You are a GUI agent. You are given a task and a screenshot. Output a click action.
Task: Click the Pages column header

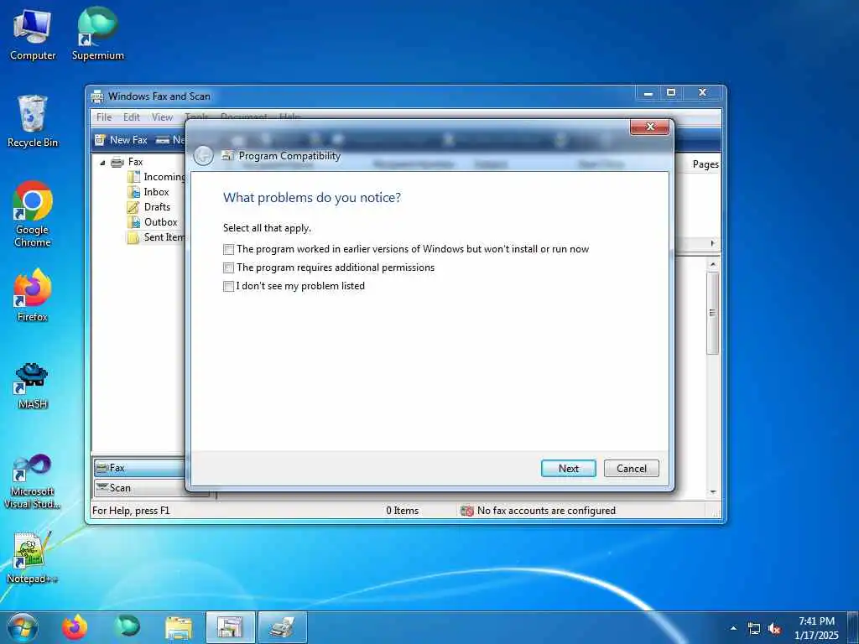tap(705, 164)
